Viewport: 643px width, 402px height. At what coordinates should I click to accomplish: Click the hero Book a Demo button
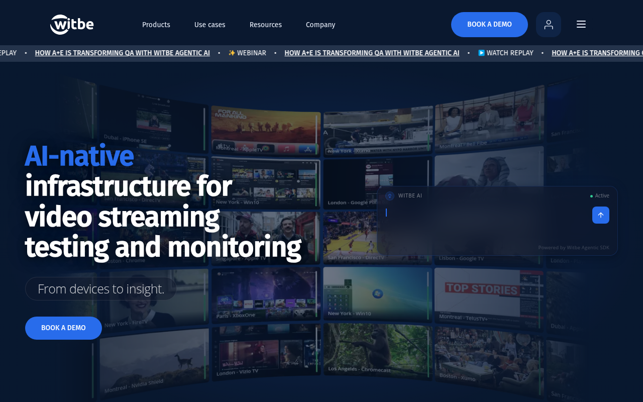63,328
